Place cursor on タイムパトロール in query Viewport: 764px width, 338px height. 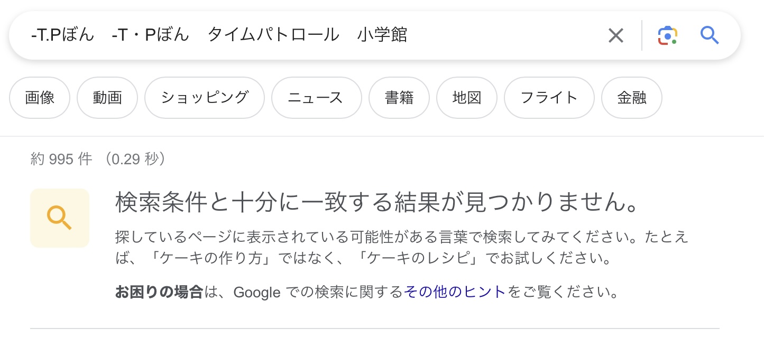273,35
